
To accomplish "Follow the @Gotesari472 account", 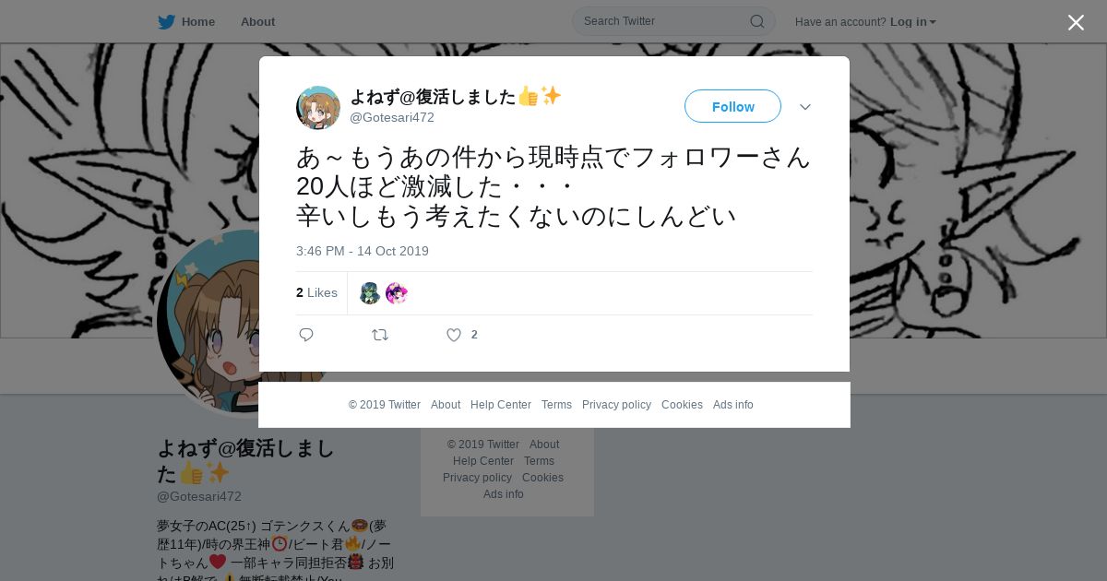I will [732, 106].
